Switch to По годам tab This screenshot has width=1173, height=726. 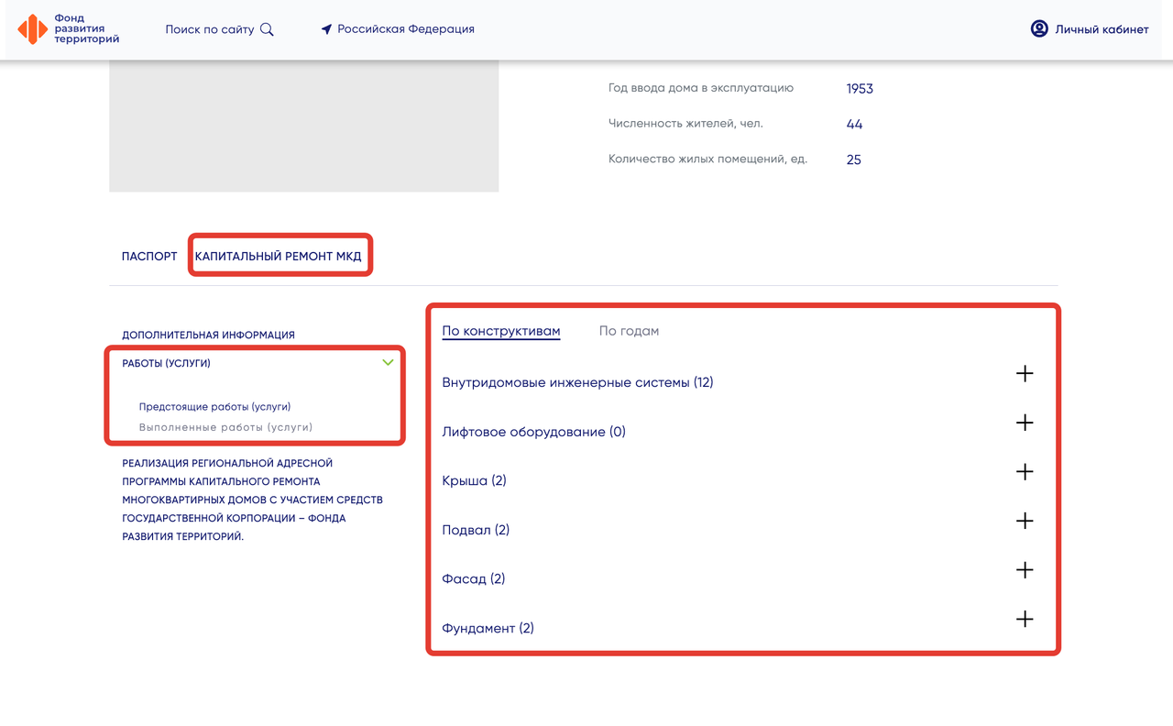pos(629,331)
